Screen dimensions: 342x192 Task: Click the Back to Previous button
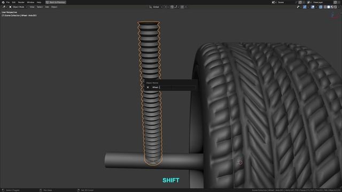56,2
